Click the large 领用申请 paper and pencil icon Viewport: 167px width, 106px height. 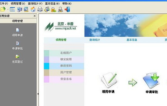coord(109,80)
